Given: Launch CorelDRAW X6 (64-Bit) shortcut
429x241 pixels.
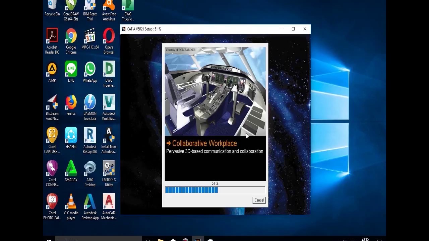Looking at the screenshot, I should (x=71, y=10).
